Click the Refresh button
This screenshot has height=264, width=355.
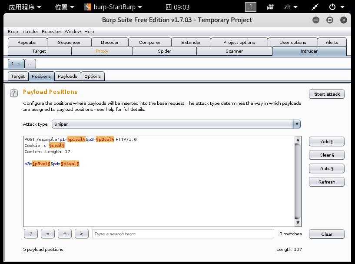tap(327, 182)
